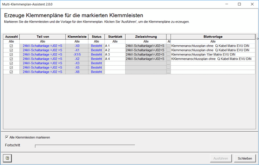Sort by the Auswahl column header
This screenshot has height=165, width=259.
[x=12, y=37]
